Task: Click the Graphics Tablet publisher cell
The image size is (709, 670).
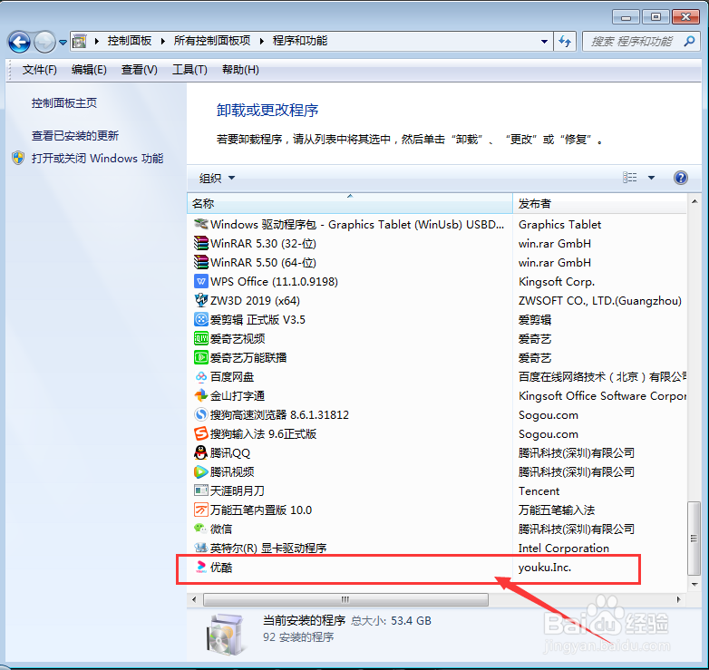Action: pos(559,224)
